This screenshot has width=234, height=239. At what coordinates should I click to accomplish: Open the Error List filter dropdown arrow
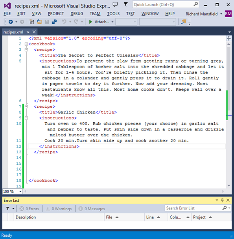pyautogui.click(x=13, y=208)
